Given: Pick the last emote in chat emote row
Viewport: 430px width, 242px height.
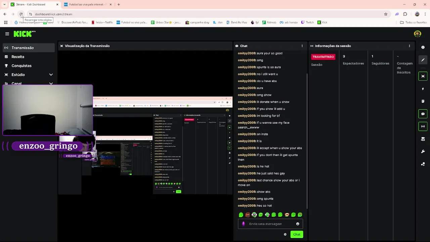Looking at the screenshot, I should 300,215.
